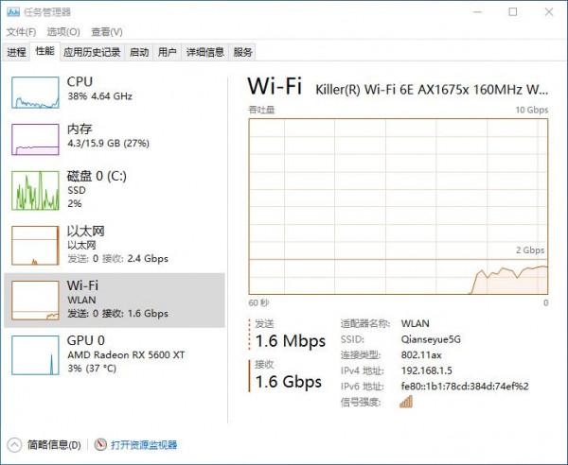
Task: Select the GPU 0 graph thumbnail
Action: pos(35,355)
